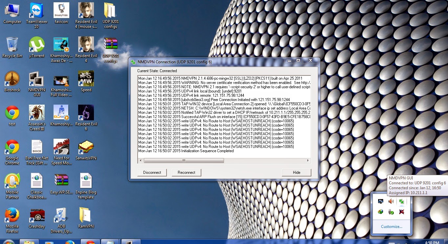Hide the NMDVPN Connection window
The image size is (448, 244).
296,173
